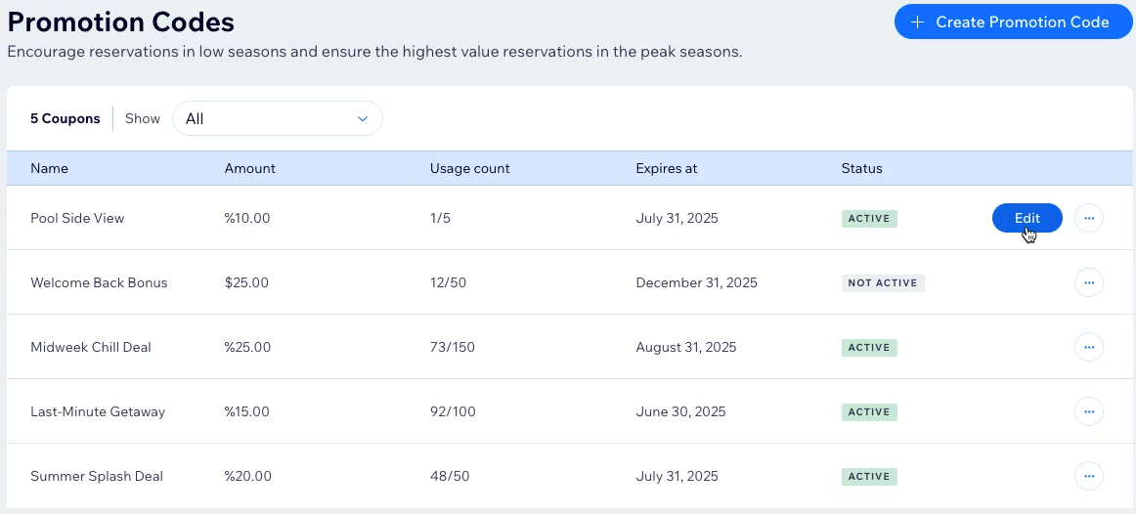Image resolution: width=1136 pixels, height=514 pixels.
Task: Click the Usage count column header
Action: [x=469, y=168]
